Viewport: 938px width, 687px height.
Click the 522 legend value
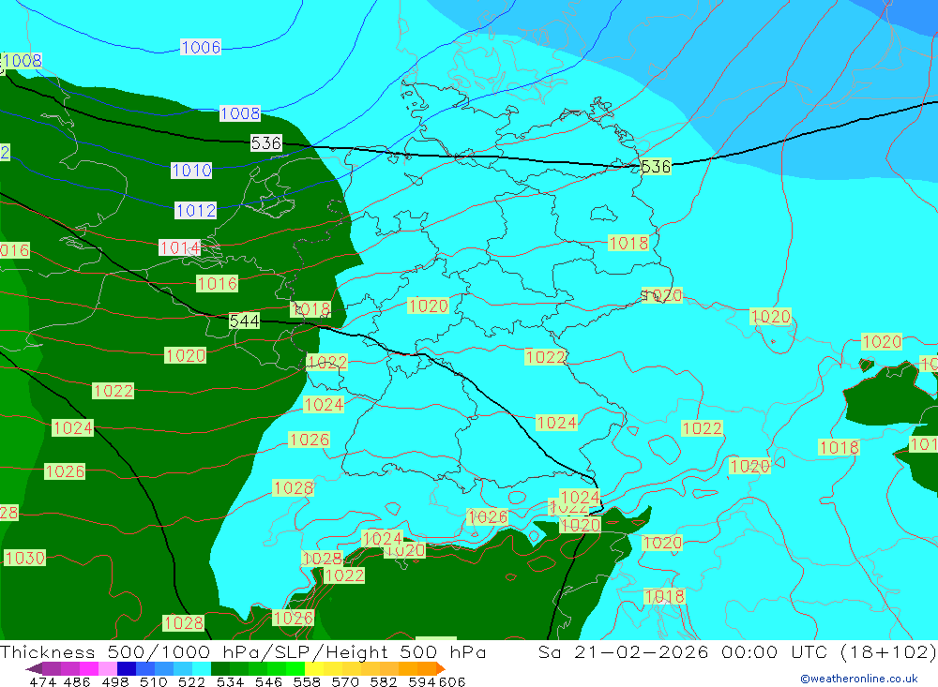(x=191, y=681)
